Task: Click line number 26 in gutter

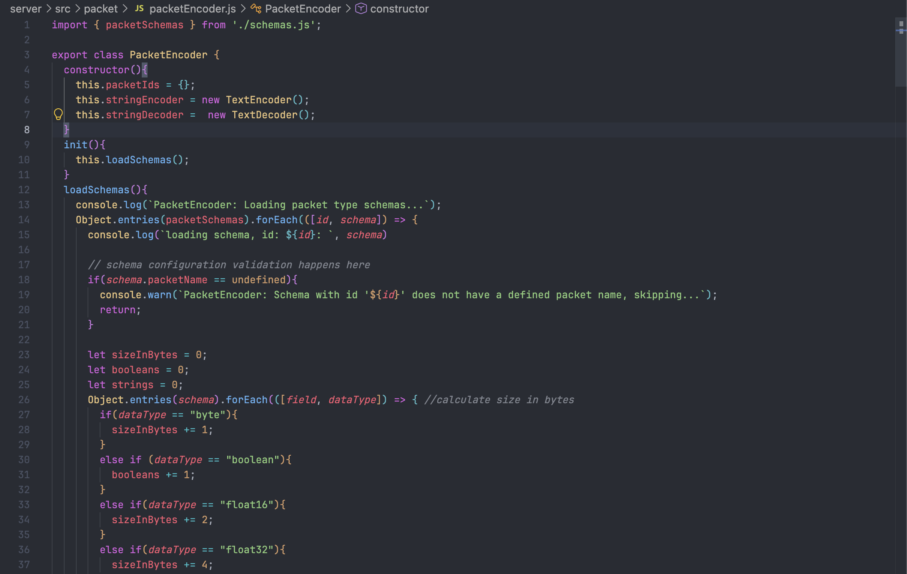Action: pyautogui.click(x=24, y=400)
